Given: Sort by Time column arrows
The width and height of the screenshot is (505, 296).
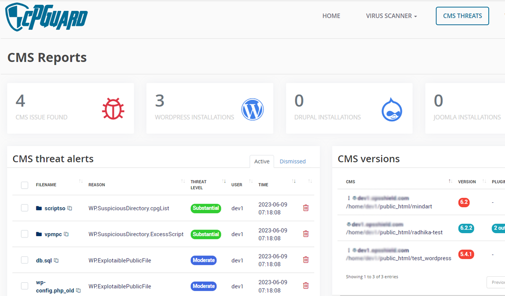Looking at the screenshot, I should 294,181.
